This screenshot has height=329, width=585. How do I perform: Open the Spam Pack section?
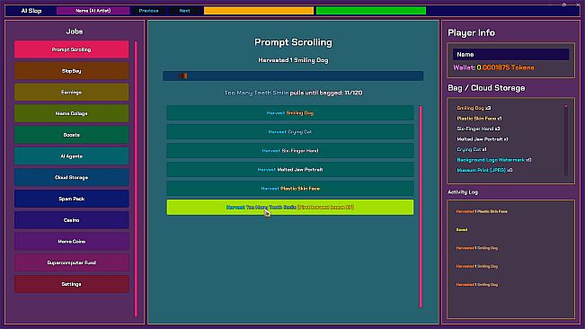point(72,199)
